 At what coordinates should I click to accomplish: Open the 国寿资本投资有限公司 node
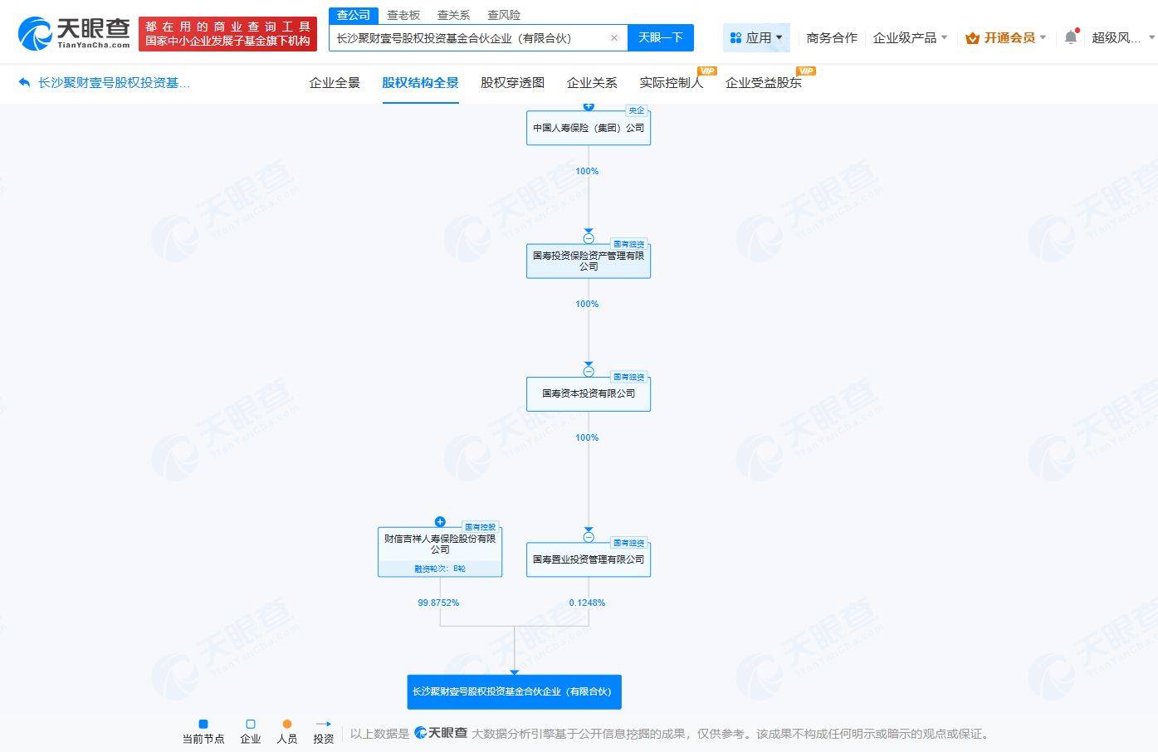(589, 393)
